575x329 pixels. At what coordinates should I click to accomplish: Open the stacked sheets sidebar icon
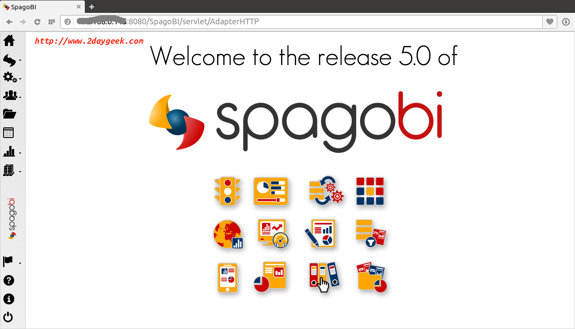click(x=9, y=170)
